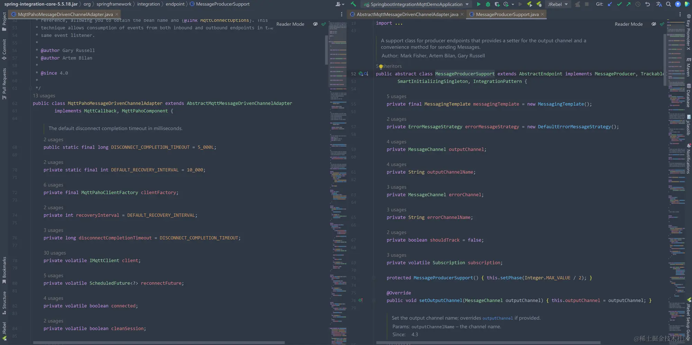Open AbstractMqttMessageDrivenChannelAdapter superclass reference
The width and height of the screenshot is (692, 345).
[239, 103]
